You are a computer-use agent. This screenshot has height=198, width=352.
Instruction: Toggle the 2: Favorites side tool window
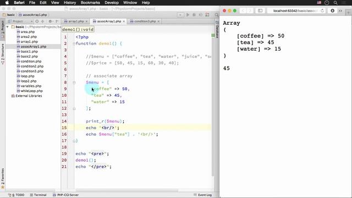point(3,178)
